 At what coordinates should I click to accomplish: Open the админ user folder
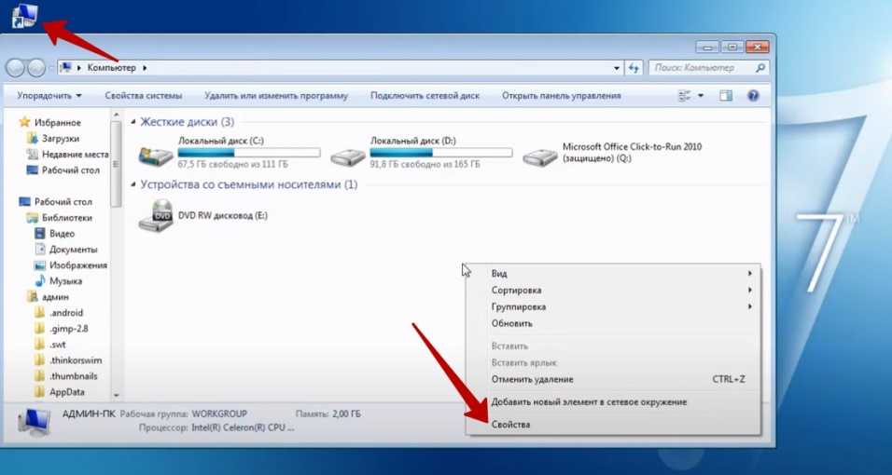click(x=55, y=296)
